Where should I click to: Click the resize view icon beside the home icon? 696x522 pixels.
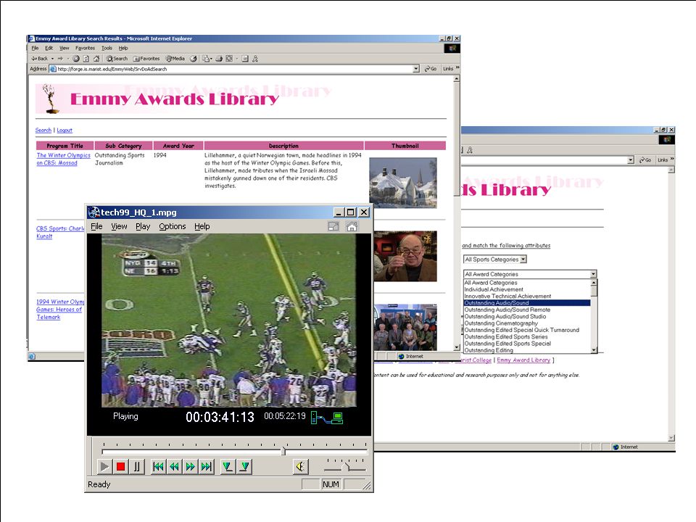333,226
